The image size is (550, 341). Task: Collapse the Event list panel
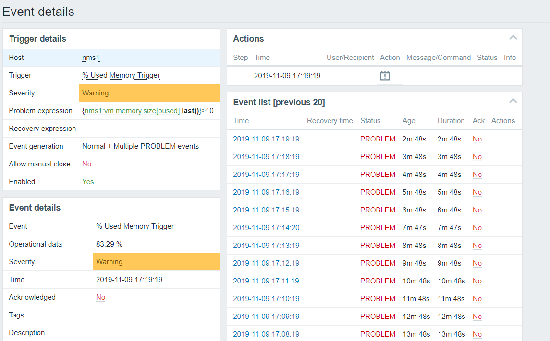tap(513, 101)
